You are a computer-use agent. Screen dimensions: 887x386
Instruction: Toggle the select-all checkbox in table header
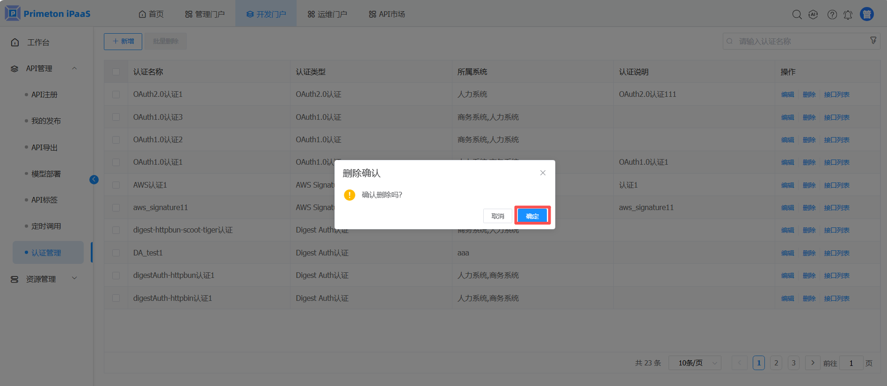point(116,72)
